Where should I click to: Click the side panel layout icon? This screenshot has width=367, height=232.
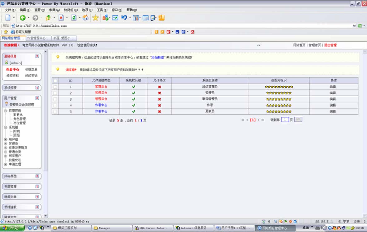coord(145,18)
